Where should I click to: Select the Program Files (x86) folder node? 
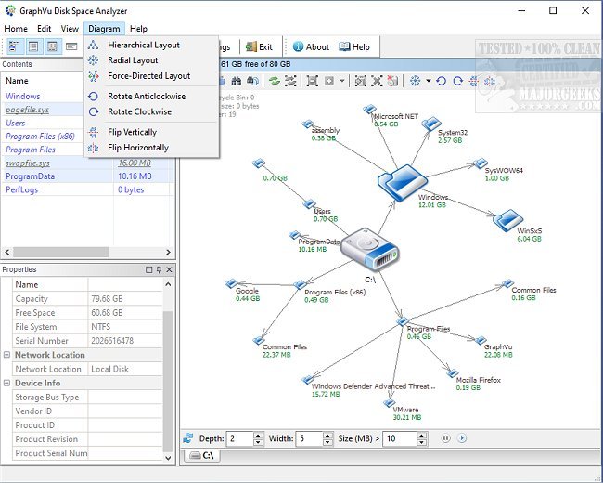(x=300, y=284)
